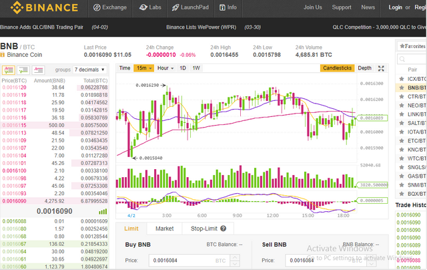The image size is (427, 270).
Task: Click the Stop-Limit help question icon
Action: pos(223,229)
